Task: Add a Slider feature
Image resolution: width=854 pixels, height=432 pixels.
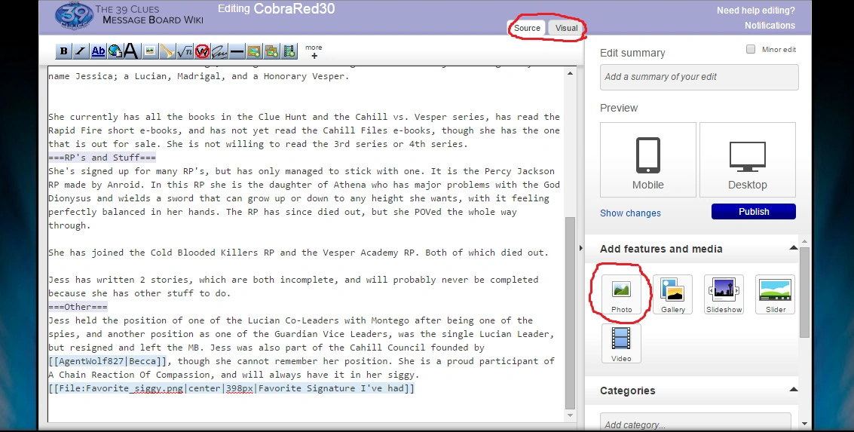Action: (775, 294)
